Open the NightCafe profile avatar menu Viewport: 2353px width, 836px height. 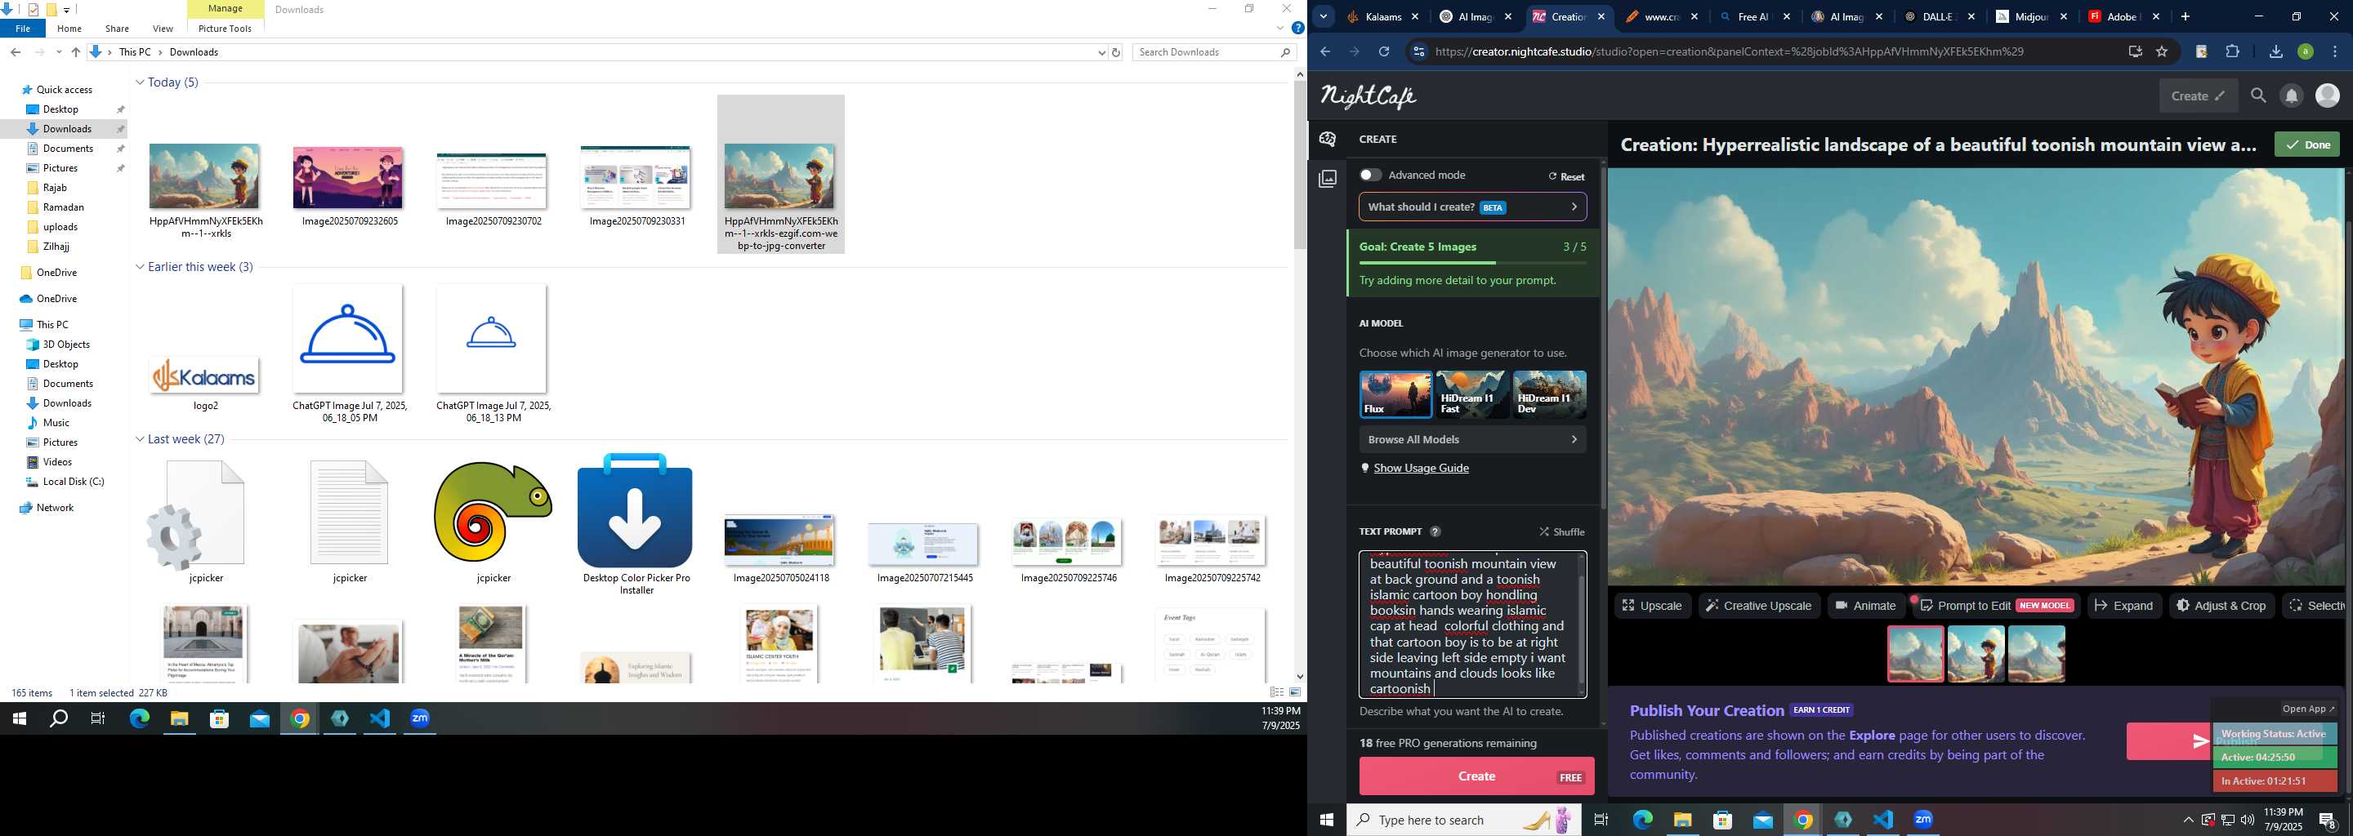2328,95
